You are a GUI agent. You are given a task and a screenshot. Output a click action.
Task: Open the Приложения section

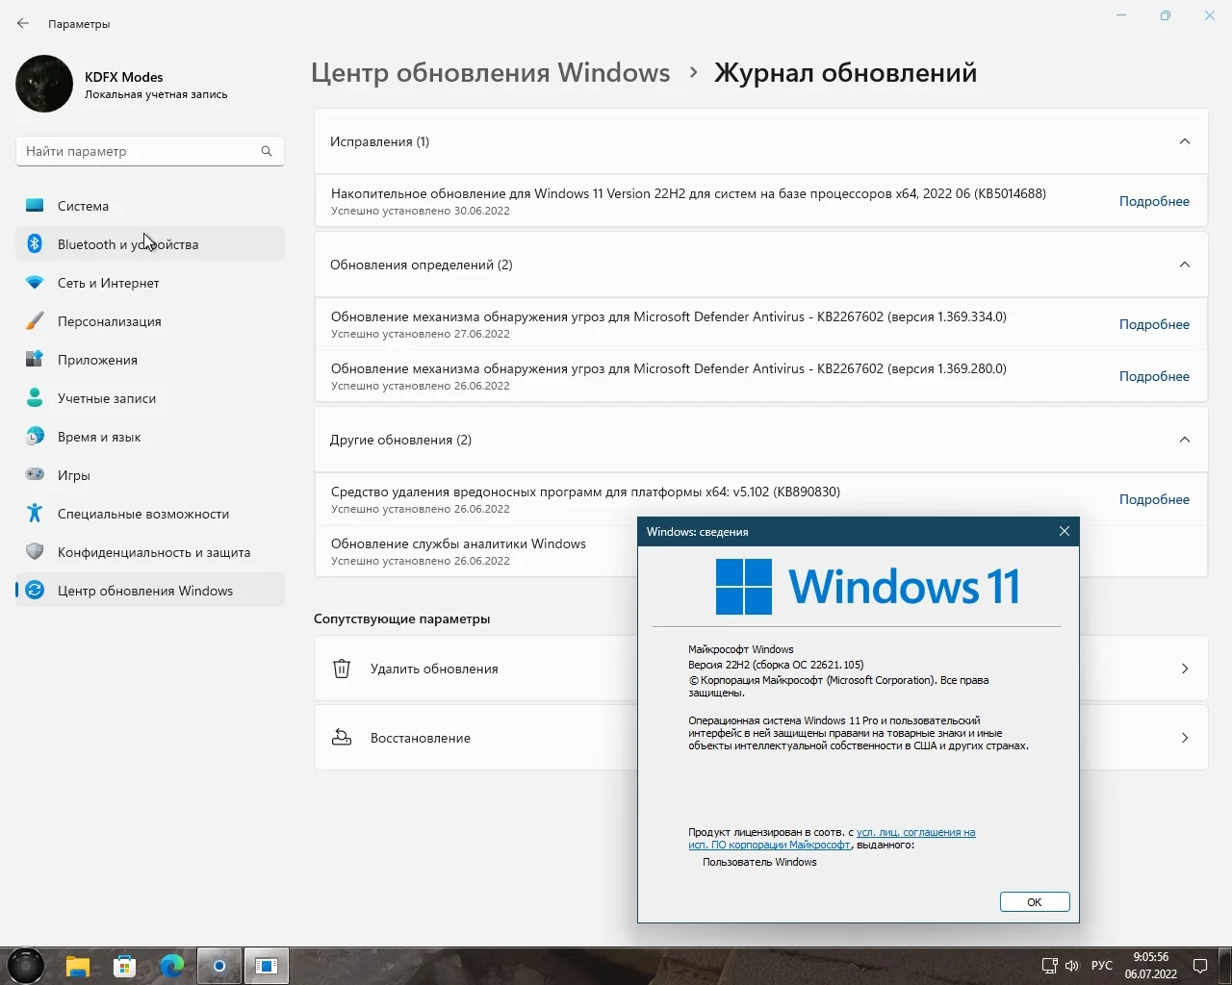point(150,360)
